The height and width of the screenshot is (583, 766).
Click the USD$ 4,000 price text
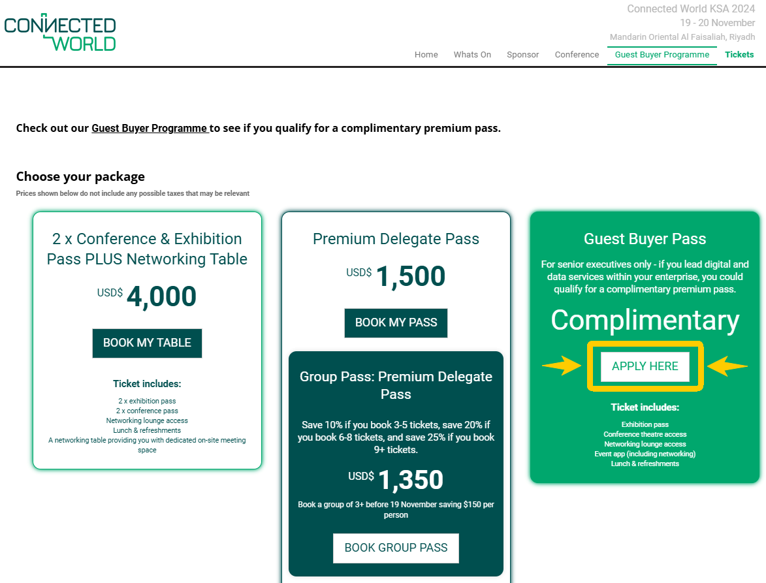(x=147, y=296)
